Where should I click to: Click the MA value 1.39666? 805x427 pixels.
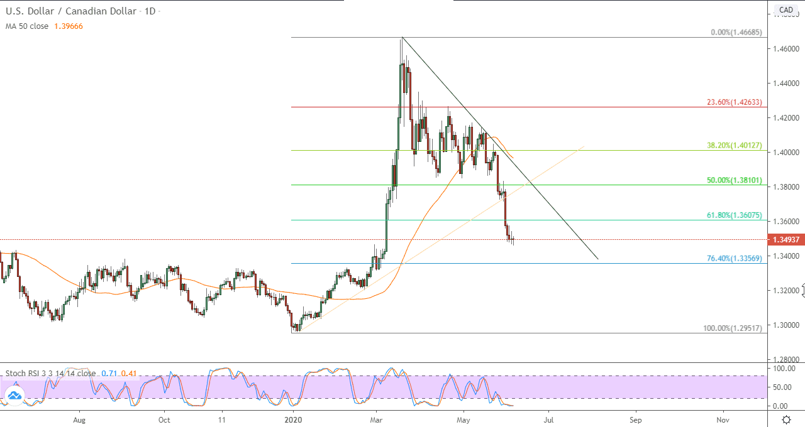click(67, 26)
